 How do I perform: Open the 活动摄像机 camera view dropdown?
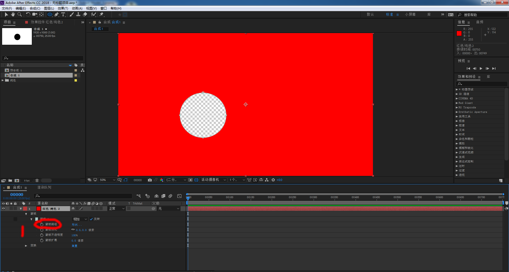click(x=214, y=180)
